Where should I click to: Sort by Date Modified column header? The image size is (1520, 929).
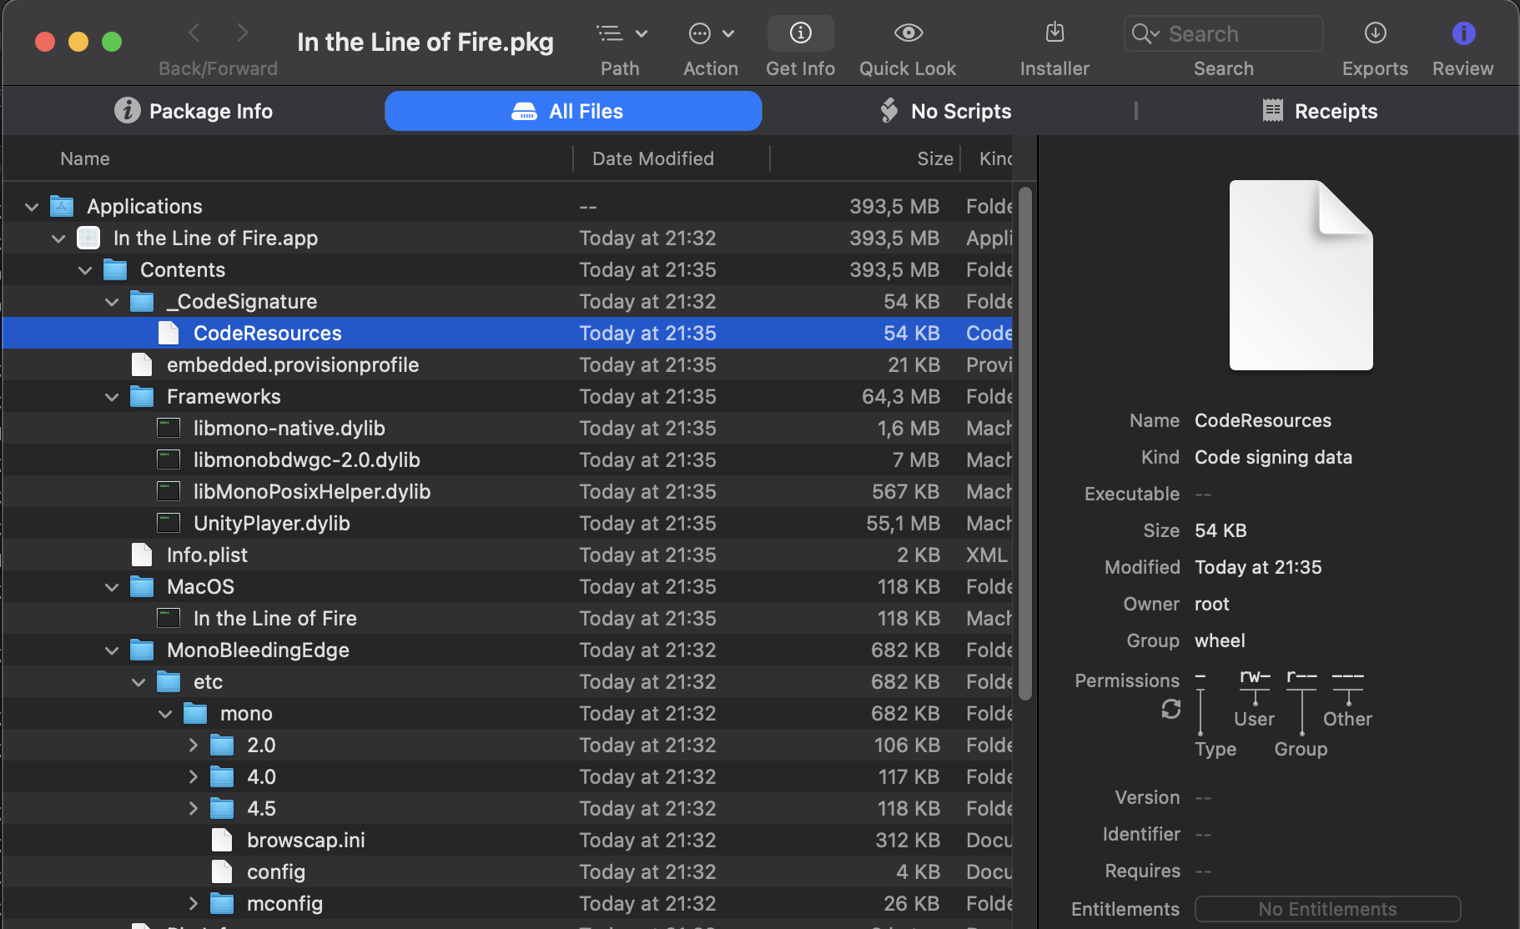[653, 158]
